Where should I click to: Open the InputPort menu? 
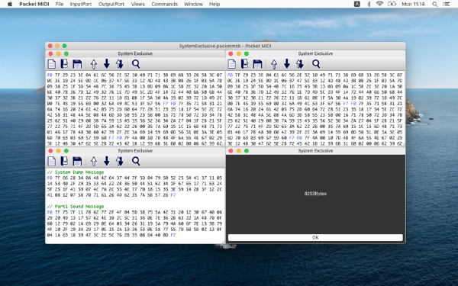[x=81, y=4]
